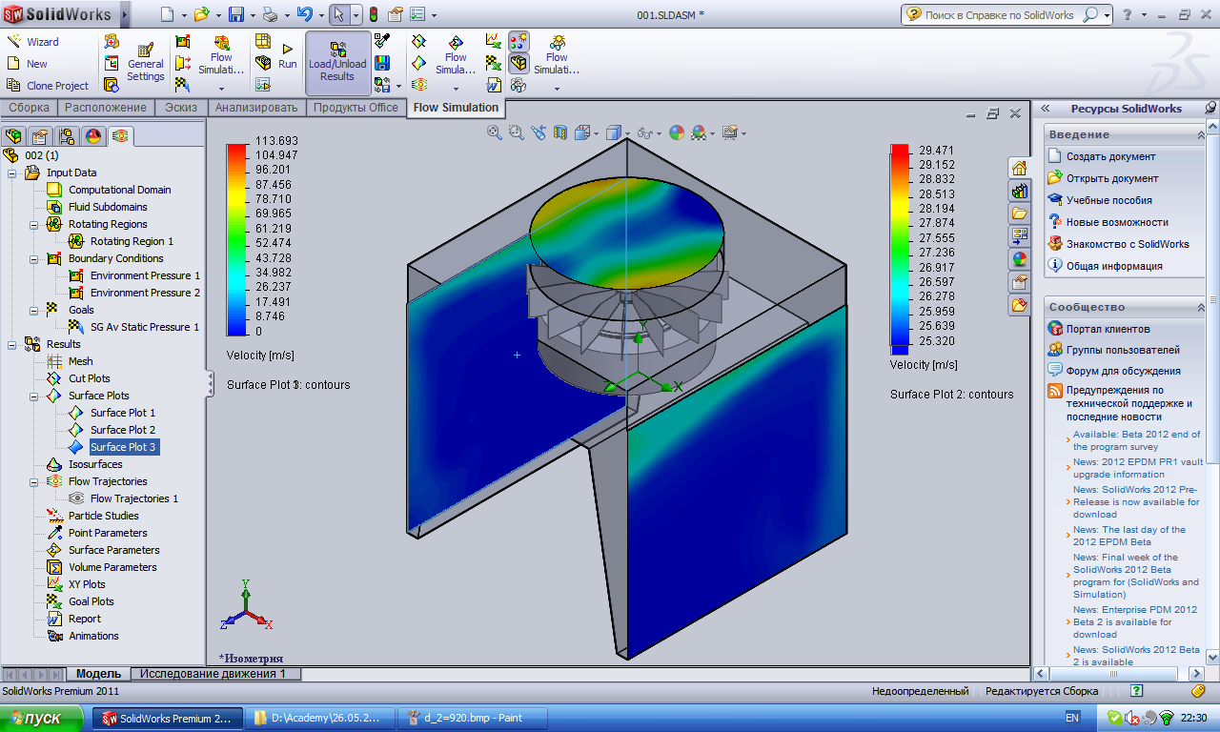
Task: Click the Save icon in the top toolbar
Action: [x=235, y=14]
